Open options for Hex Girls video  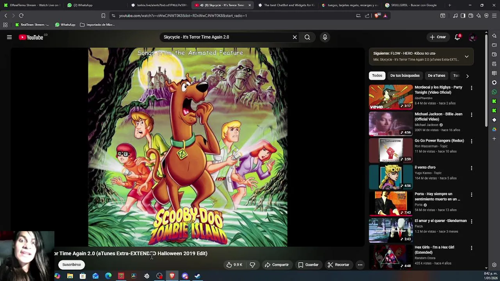tap(471, 248)
